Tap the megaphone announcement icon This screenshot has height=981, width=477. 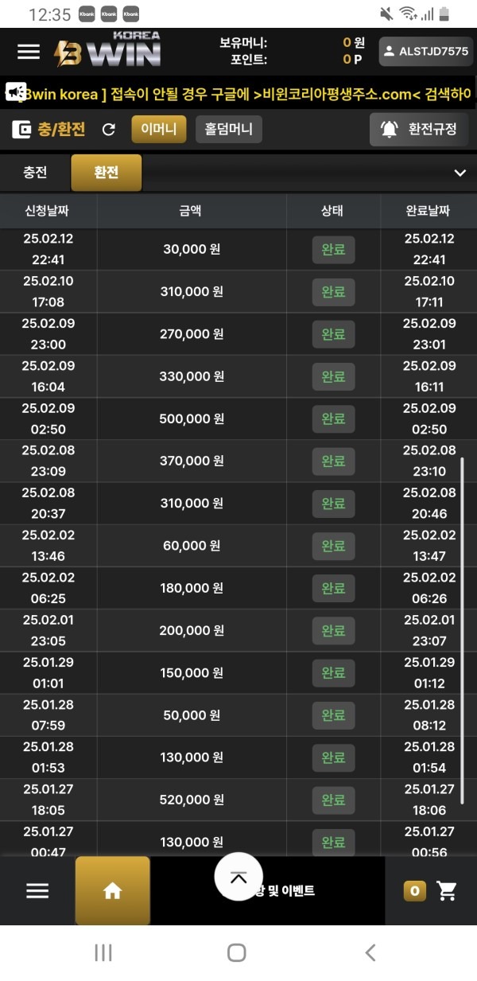click(x=16, y=92)
